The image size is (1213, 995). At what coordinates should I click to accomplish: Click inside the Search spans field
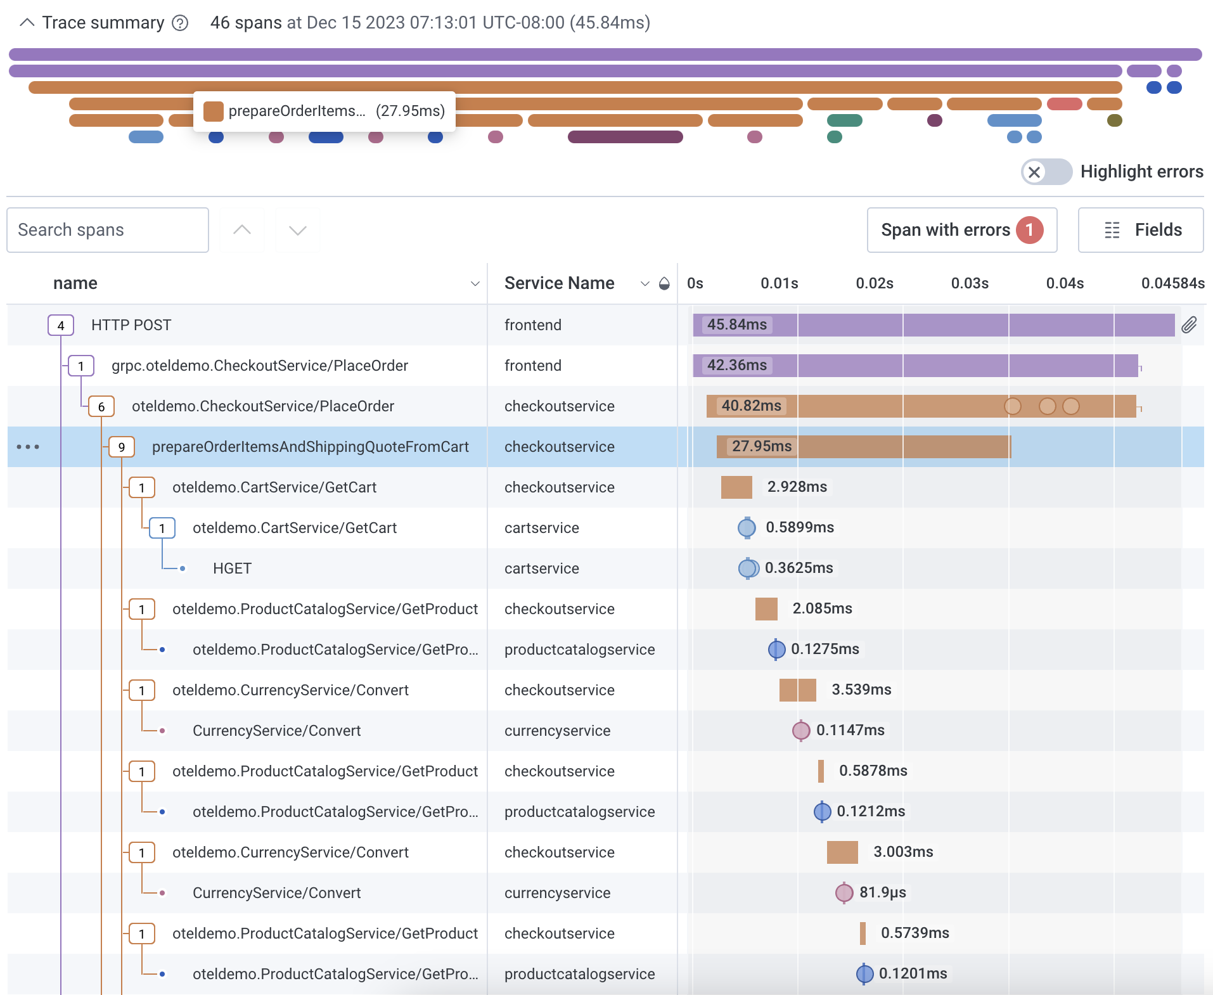pos(108,230)
